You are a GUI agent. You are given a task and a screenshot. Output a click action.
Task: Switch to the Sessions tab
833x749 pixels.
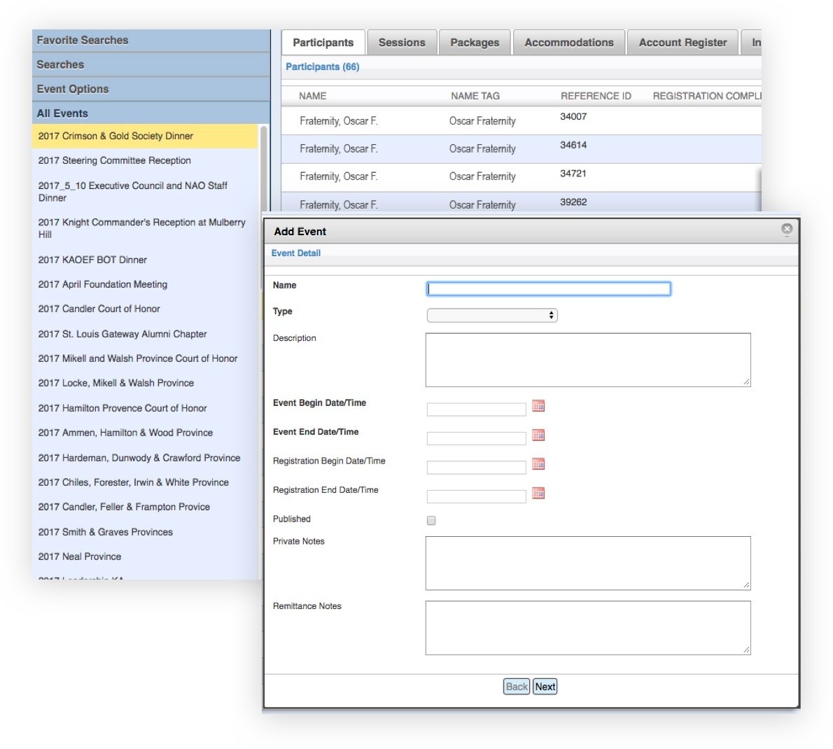402,42
